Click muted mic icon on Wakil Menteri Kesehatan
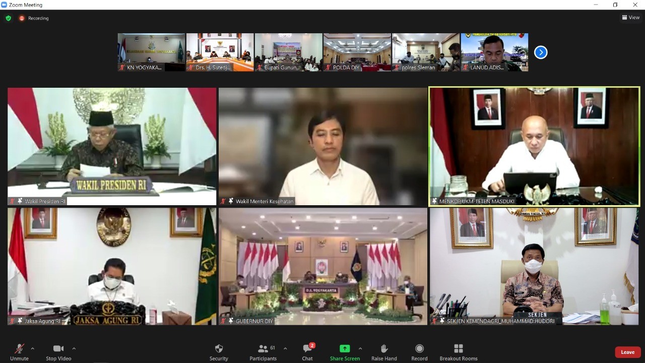 223,201
